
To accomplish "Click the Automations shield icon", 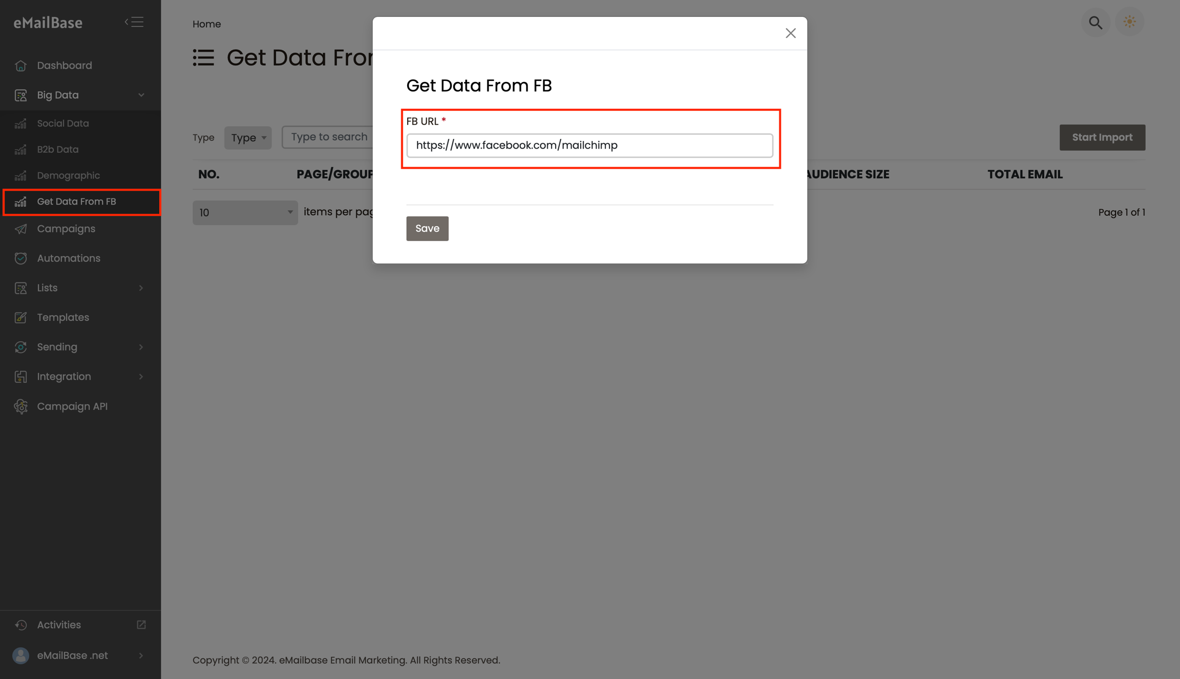I will tap(21, 258).
